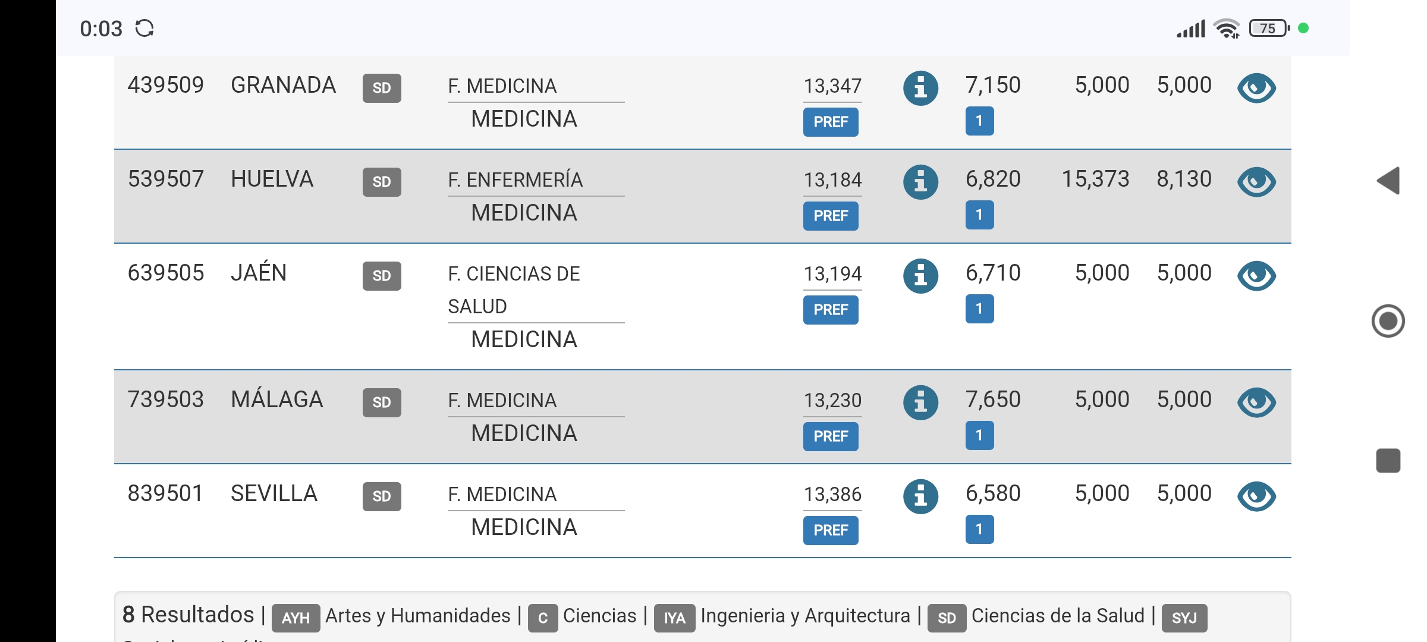Select the IYA Ingenieria y Arquitectura tag

pos(782,617)
